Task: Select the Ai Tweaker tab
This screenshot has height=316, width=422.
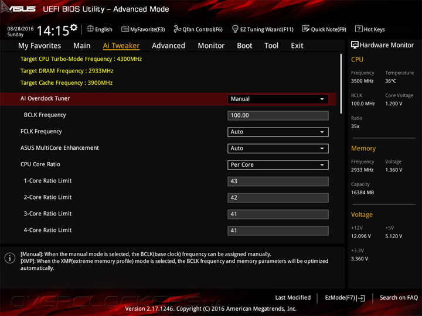Action: pos(121,46)
